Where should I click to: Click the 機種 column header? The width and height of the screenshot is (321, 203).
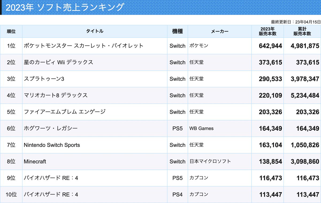tap(177, 31)
